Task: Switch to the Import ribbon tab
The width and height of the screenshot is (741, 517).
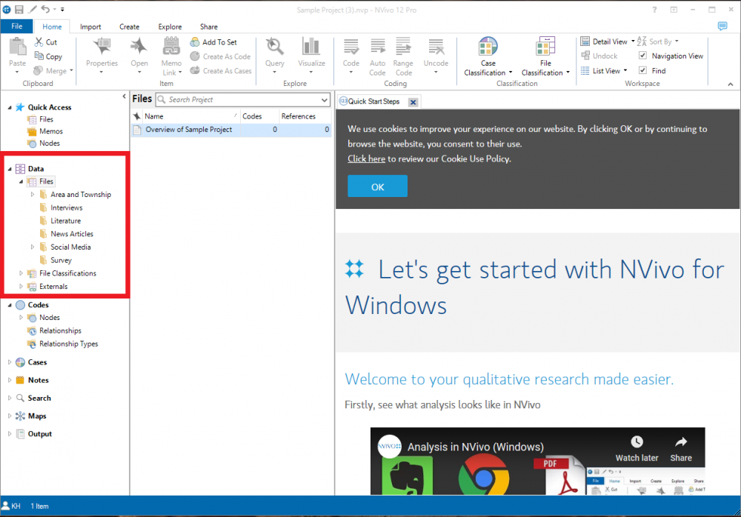Action: [x=90, y=27]
